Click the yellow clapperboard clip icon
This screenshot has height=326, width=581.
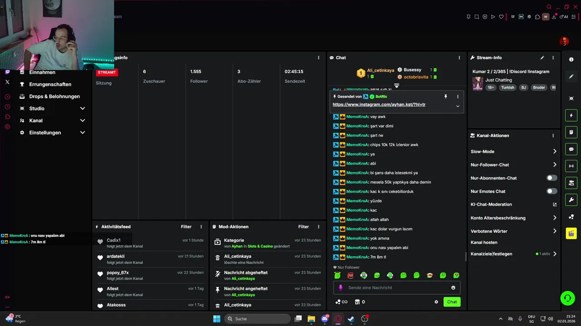point(571,233)
